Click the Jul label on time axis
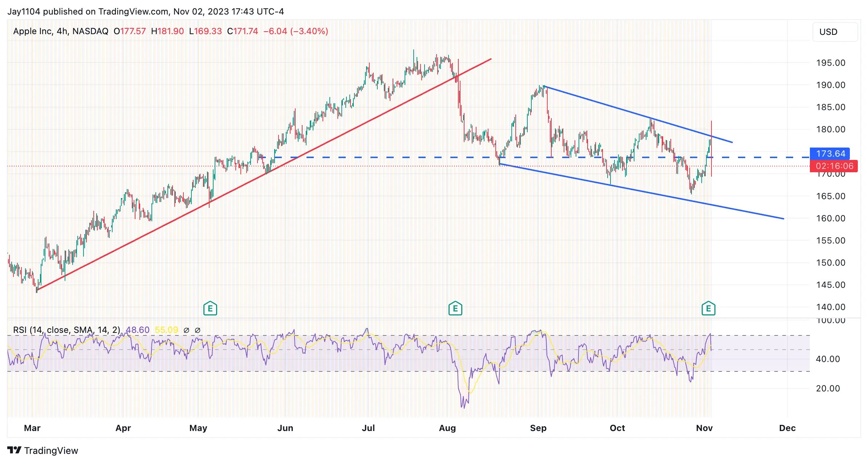 tap(368, 428)
